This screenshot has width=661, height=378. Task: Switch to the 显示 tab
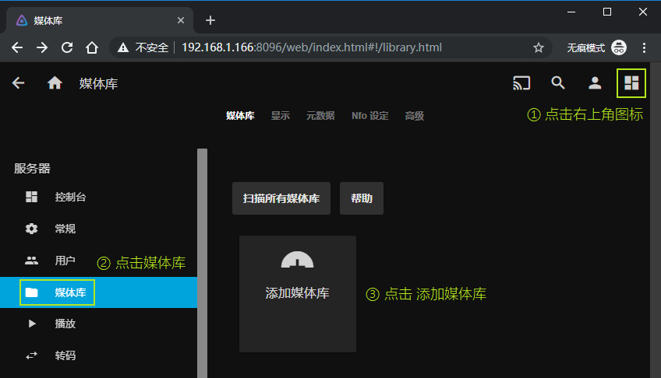pyautogui.click(x=280, y=116)
